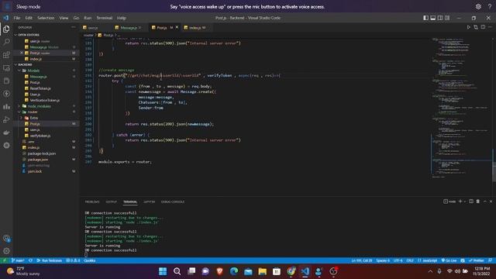Open errors and warnings count in status bar
Viewport: 496px width, 279px height.
(73, 260)
